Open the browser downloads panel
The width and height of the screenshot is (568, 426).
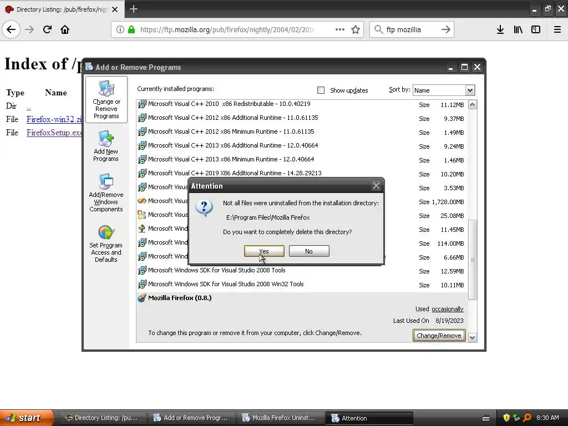pyautogui.click(x=500, y=29)
